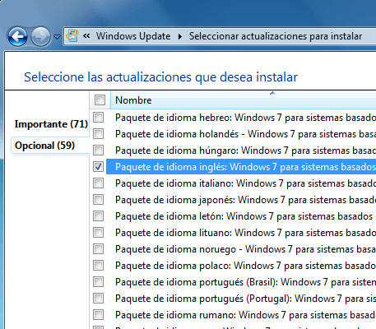The width and height of the screenshot is (376, 329).
Task: Switch to the Importante (71) tab
Action: (51, 124)
